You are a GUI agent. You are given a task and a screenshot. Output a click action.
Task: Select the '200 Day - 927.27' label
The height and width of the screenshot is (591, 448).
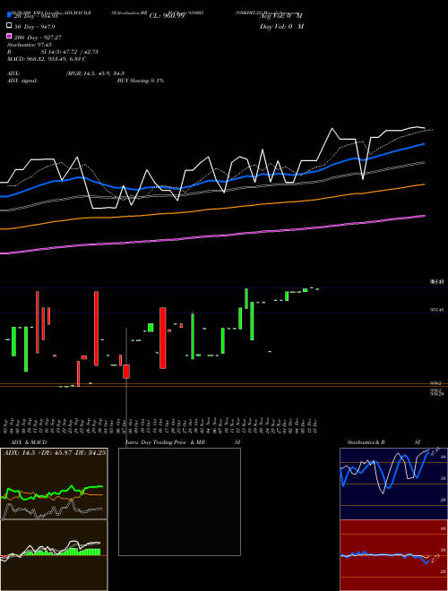coord(38,37)
